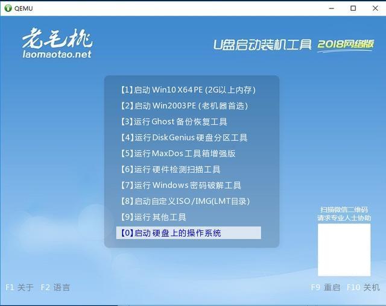Viewport: 386px width, 306px height.
Task: Click the F1 关于 (About) label
Action: (x=19, y=287)
